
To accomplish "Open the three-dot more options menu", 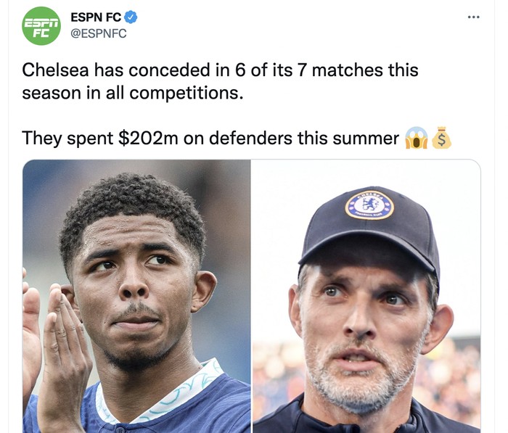I will [x=474, y=17].
